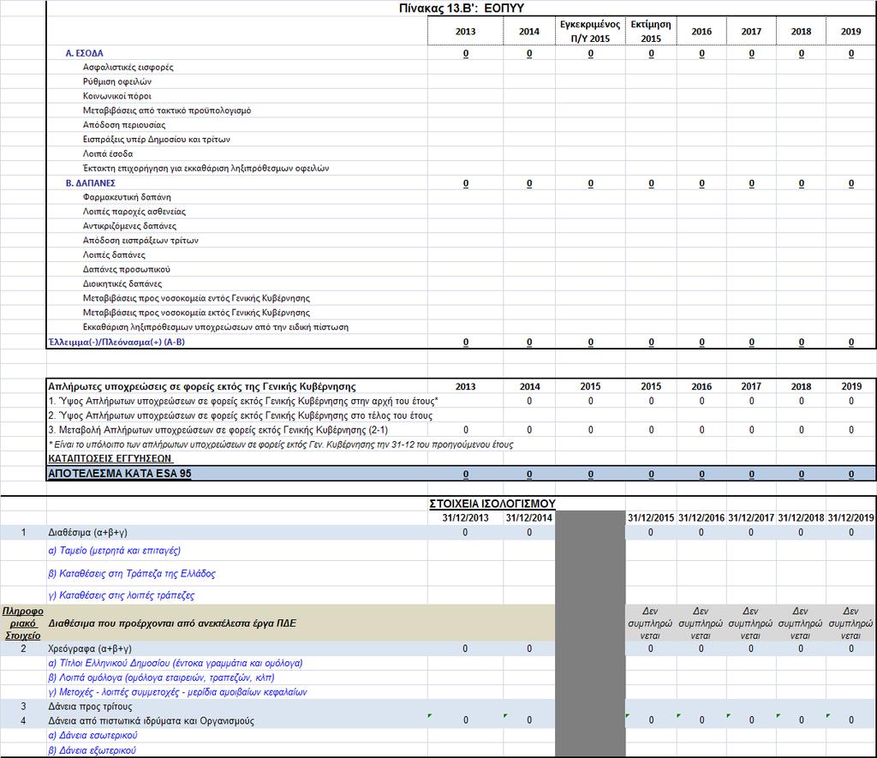Click 'Έκτακτη επιχορήγηση για εκκαθάριση ληξιπρόθεσμων οφειλών'
Viewport: 877px width, 758px height.
point(206,169)
